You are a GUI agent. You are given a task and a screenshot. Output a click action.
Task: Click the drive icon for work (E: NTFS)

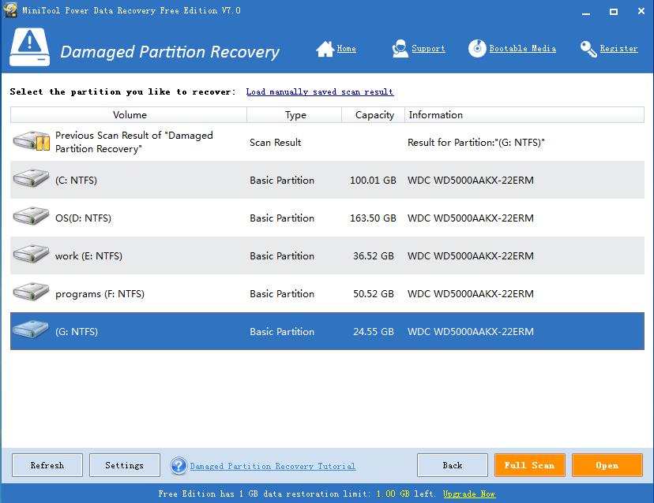coord(31,254)
